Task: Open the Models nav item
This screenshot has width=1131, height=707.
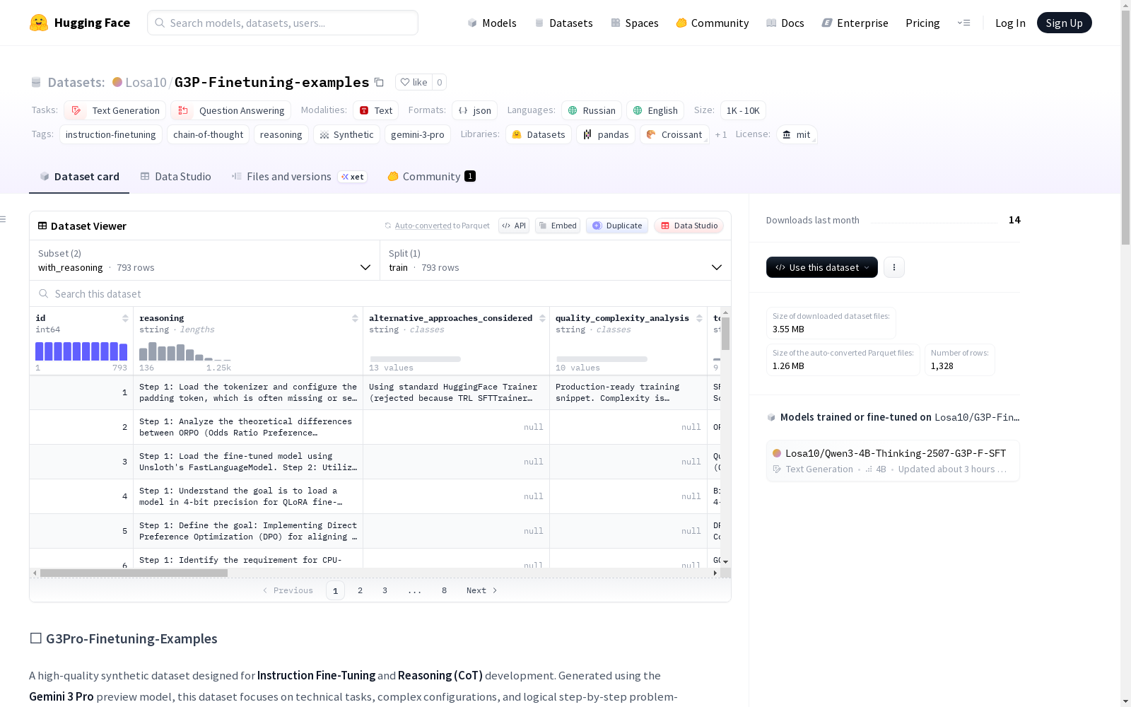Action: (492, 23)
